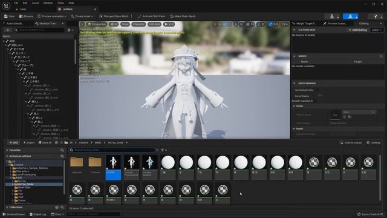Click Reimport Base Mesh
This screenshot has height=218, width=387.
(x=114, y=16)
